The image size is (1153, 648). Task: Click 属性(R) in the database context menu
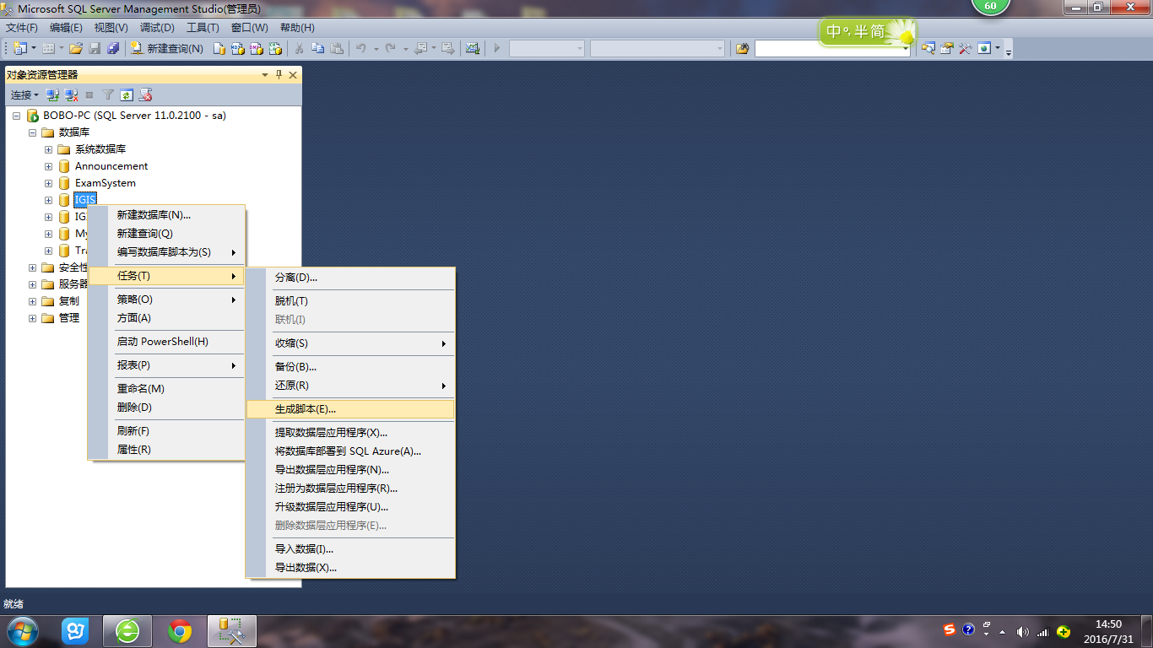point(133,450)
